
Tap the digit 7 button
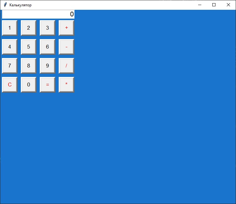click(10, 66)
